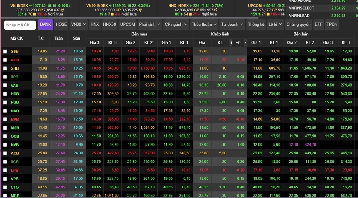This screenshot has height=198, width=358.
Task: Click NVB's purple 12.10 ask price
Action: click(294, 144)
